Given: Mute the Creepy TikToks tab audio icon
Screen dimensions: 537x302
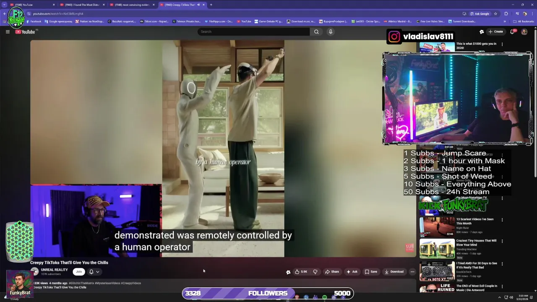Looking at the screenshot, I should coord(198,5).
